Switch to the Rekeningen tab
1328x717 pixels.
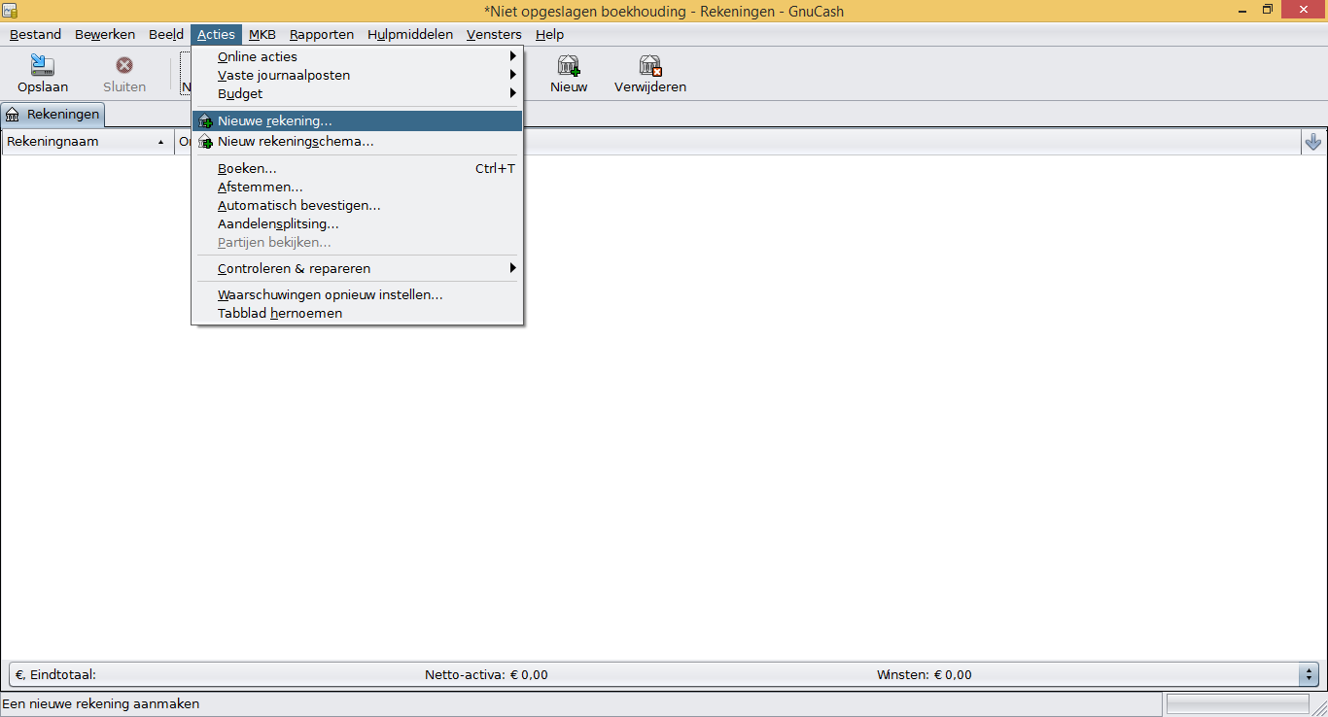(52, 115)
